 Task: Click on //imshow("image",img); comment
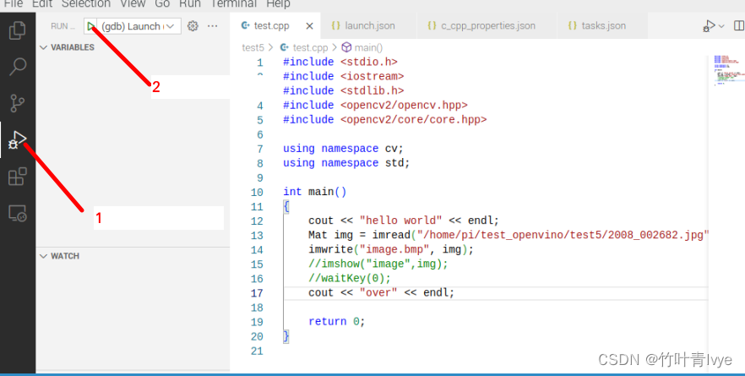[x=378, y=264]
